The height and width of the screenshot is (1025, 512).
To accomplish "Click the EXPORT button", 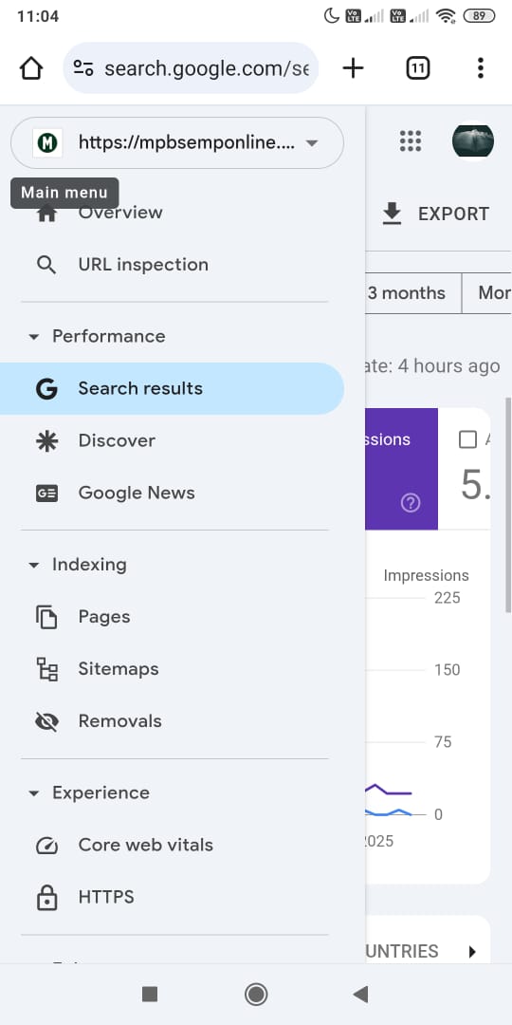I will coord(435,214).
